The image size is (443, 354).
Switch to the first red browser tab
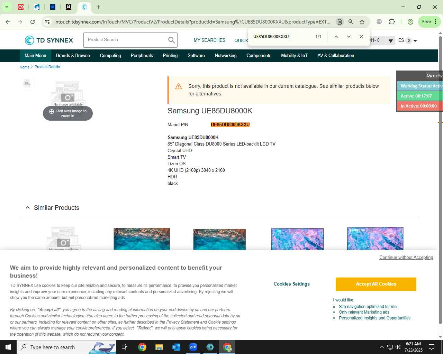[21, 7]
